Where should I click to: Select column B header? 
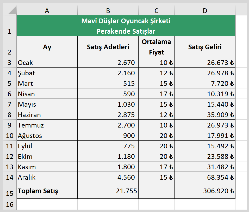click(x=108, y=11)
